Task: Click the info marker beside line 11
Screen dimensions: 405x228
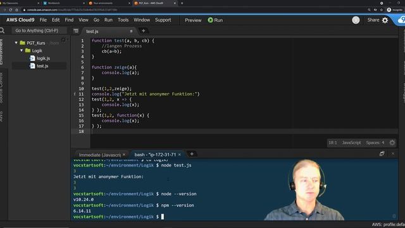Action: pos(75,94)
